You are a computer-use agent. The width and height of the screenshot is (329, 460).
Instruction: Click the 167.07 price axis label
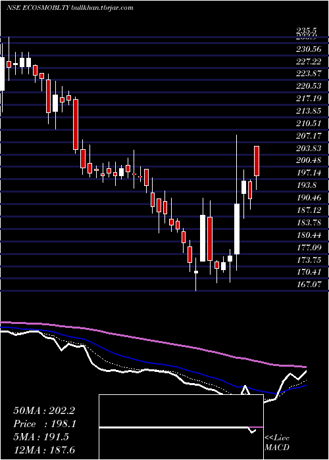[308, 284]
